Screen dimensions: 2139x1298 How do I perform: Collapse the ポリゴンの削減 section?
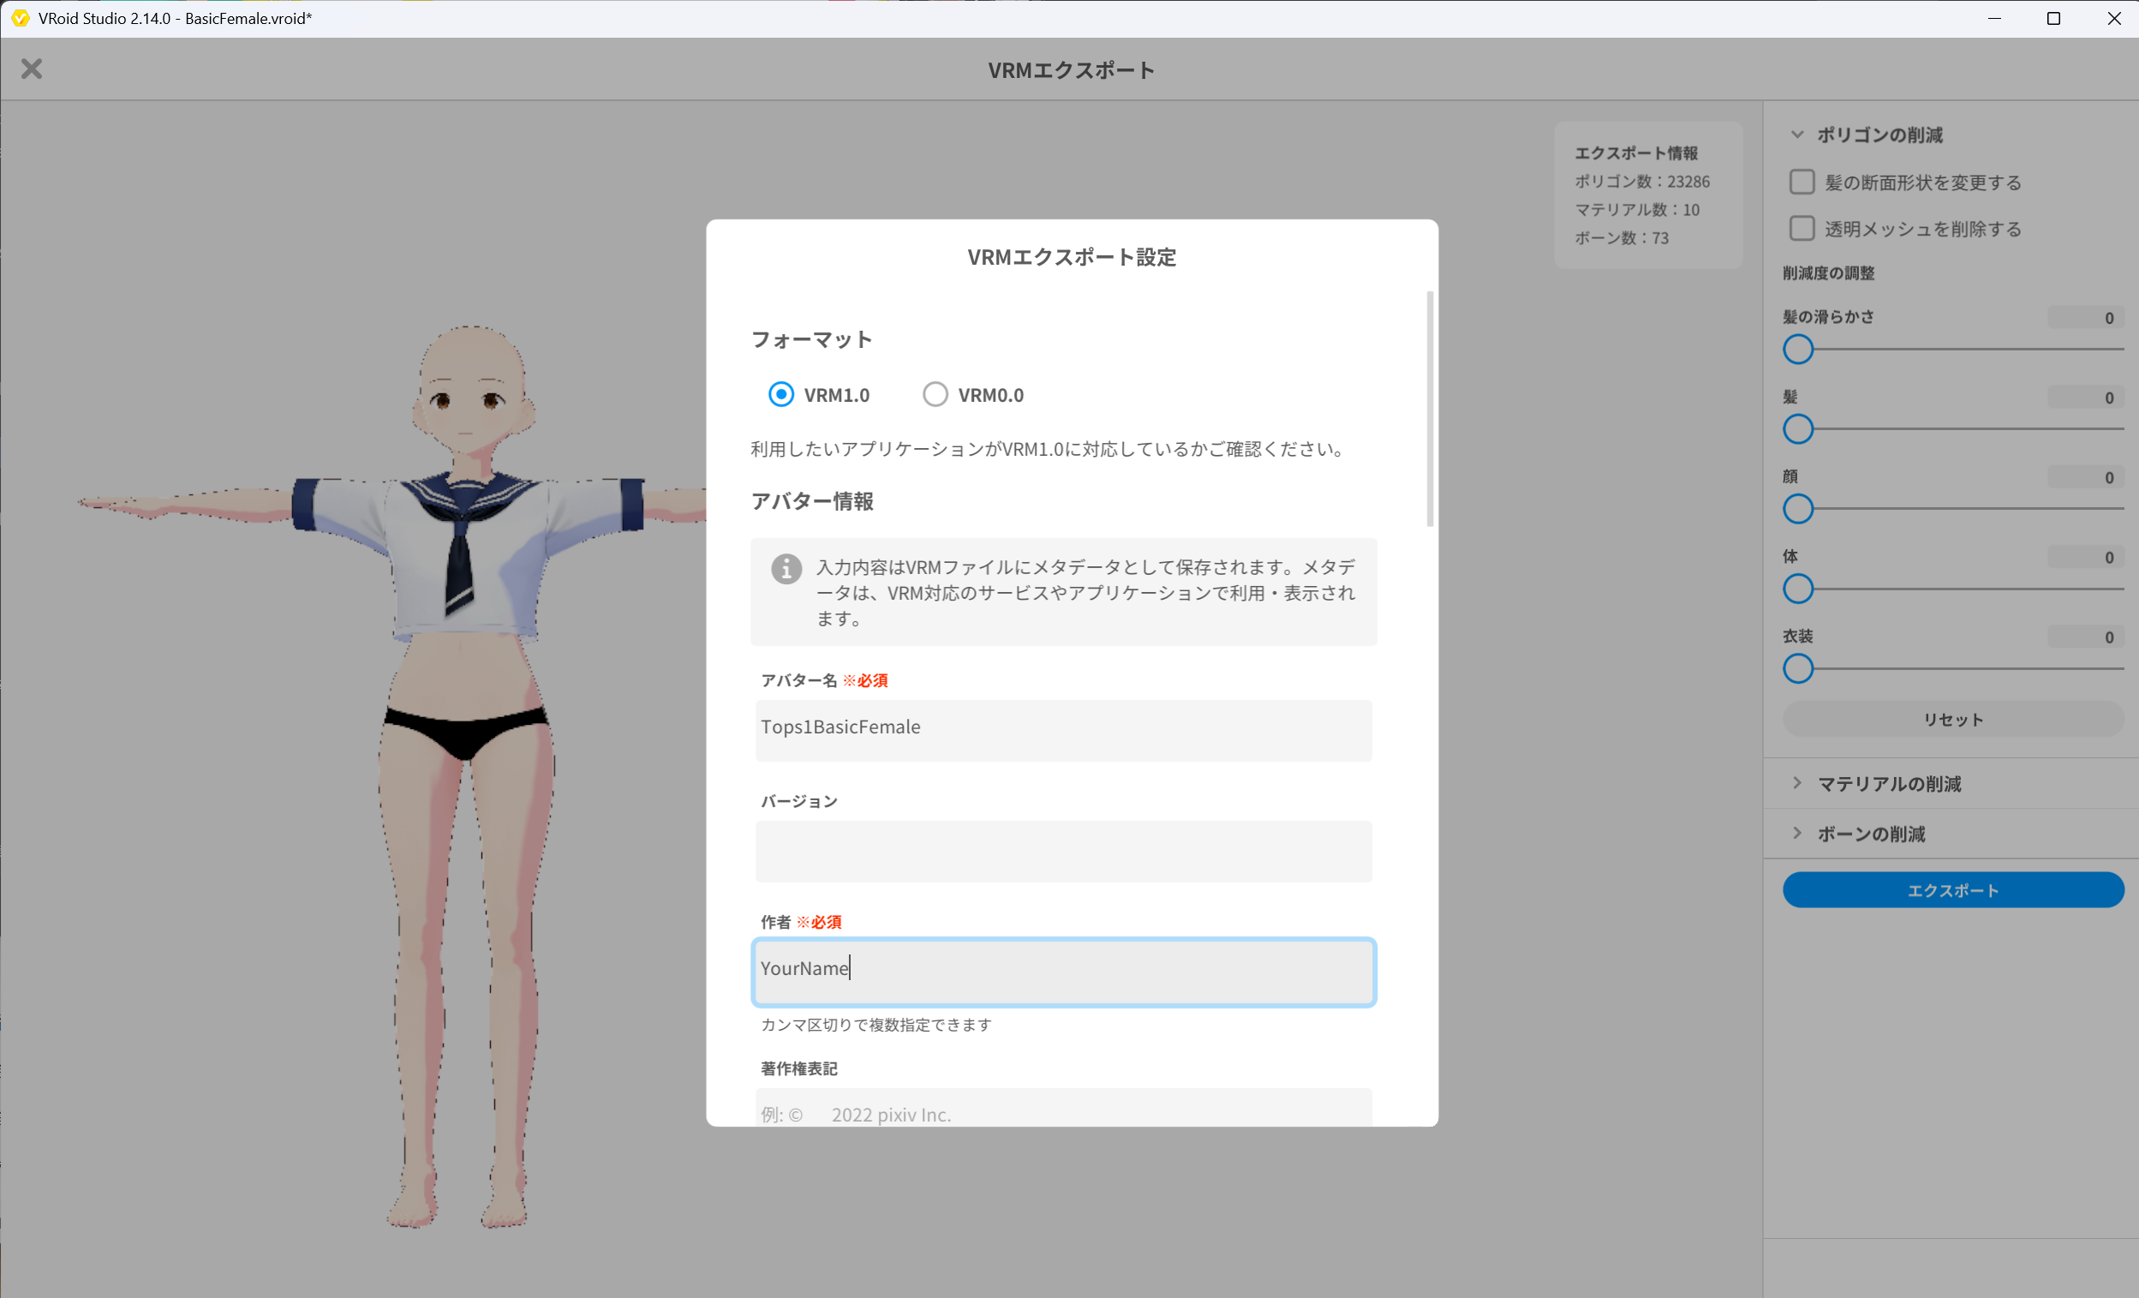point(1797,135)
